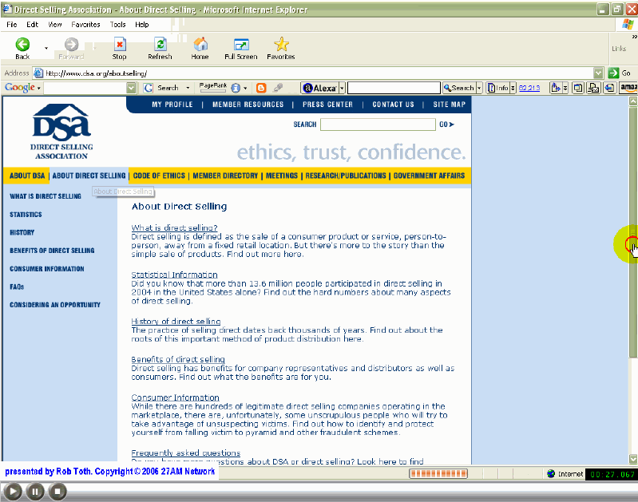Screen dimensions: 638x502
Task: Refresh the current page
Action: [x=160, y=47]
